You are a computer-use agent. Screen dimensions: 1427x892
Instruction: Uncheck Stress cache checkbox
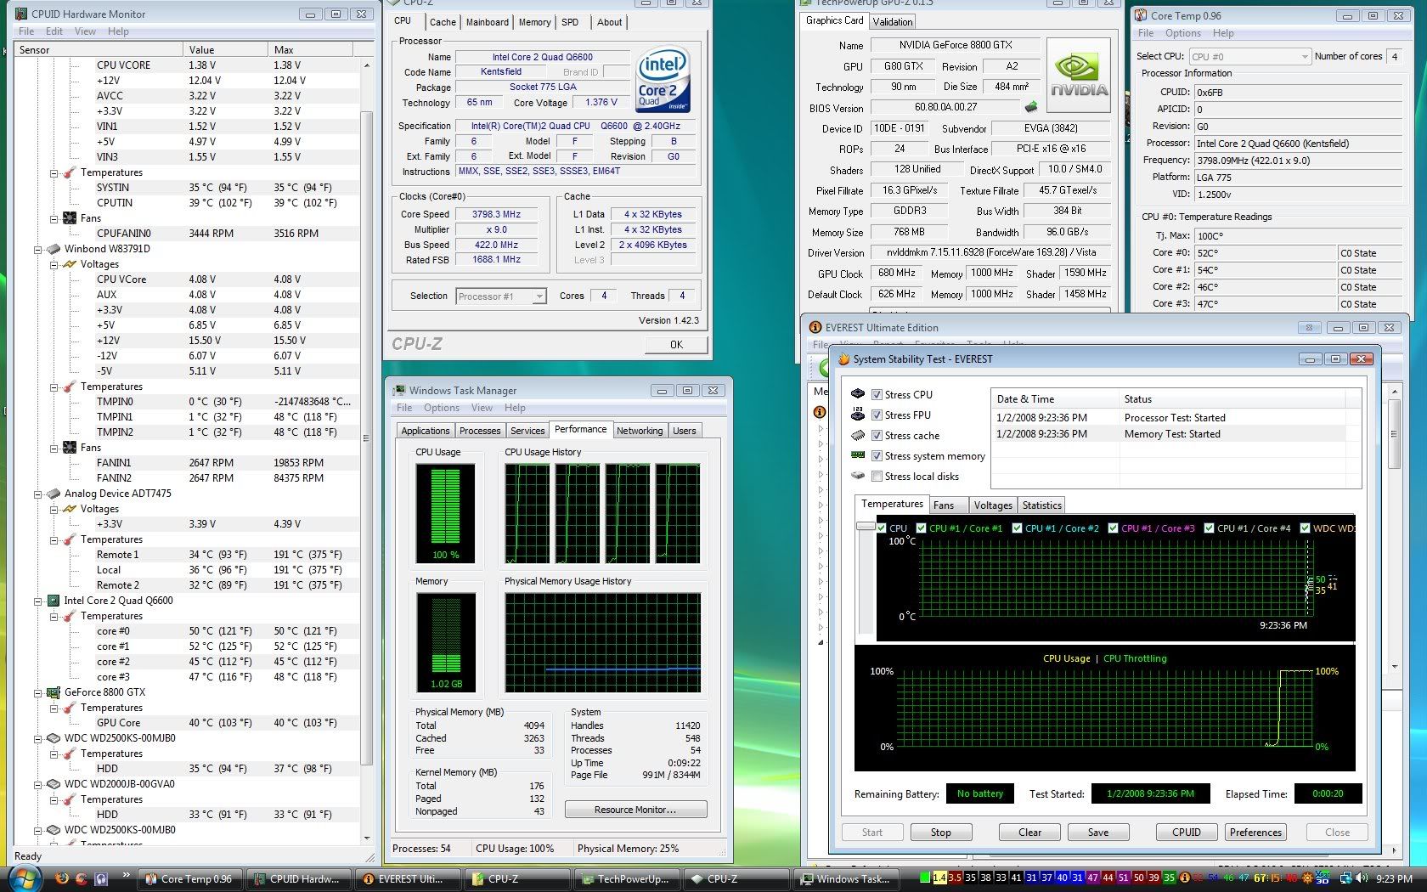pyautogui.click(x=877, y=436)
